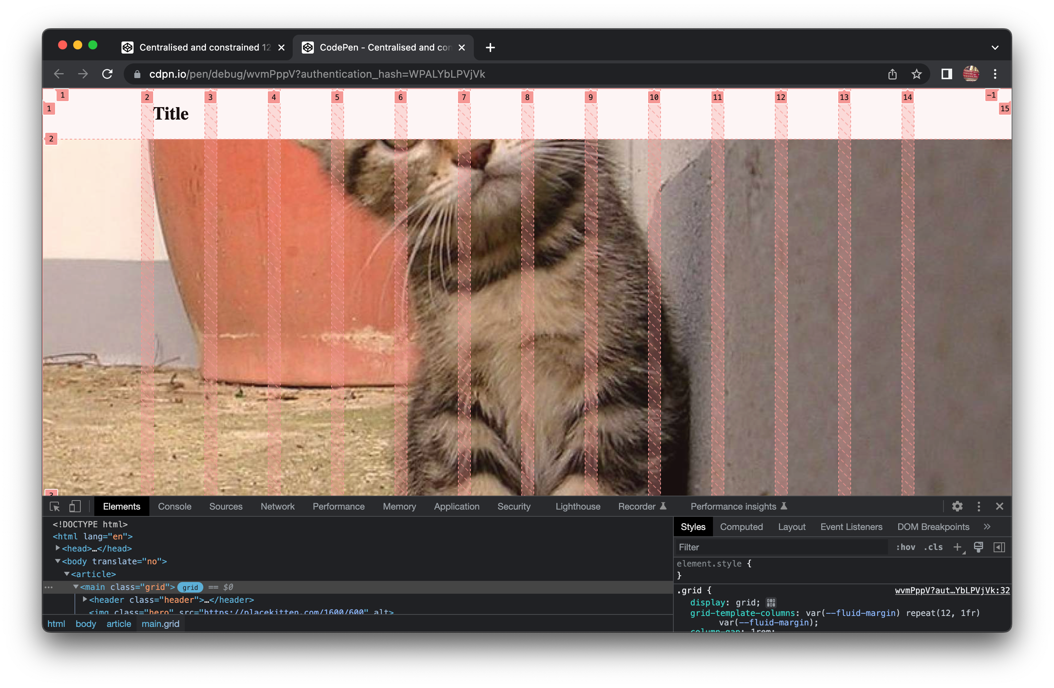Reload the page
This screenshot has width=1054, height=688.
tap(107, 74)
